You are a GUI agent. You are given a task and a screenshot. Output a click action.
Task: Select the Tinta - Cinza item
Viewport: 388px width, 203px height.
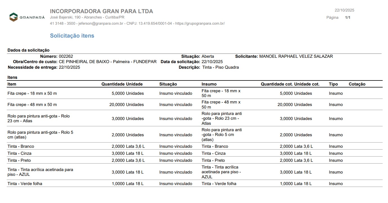tap(19, 153)
